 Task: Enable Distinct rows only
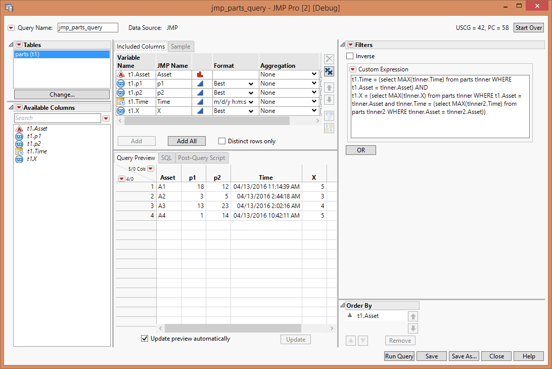pos(222,141)
